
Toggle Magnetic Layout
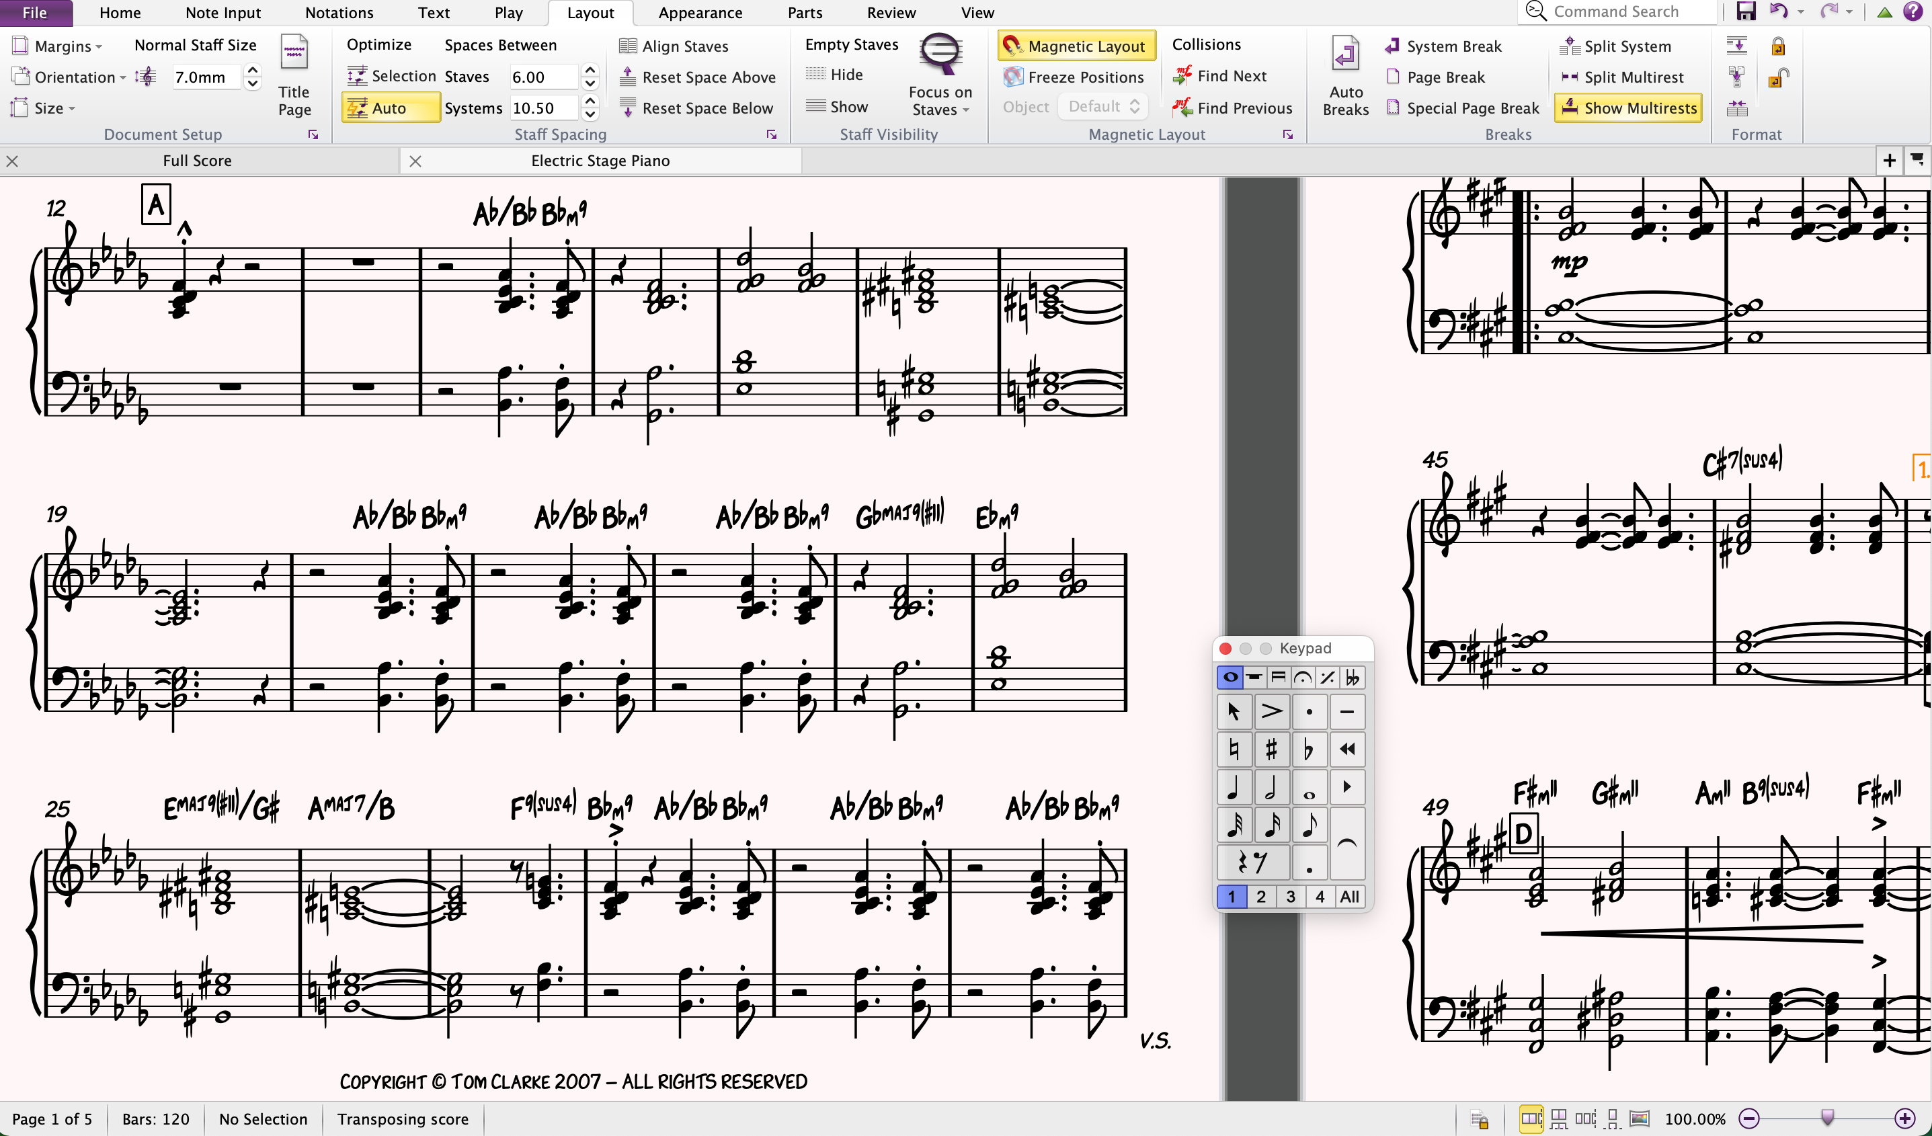pyautogui.click(x=1076, y=46)
